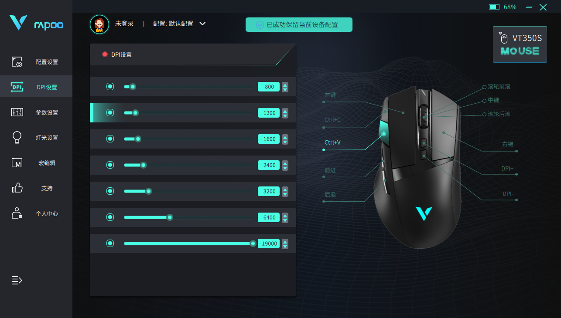Select the 800 DPI level radio button

coord(110,87)
